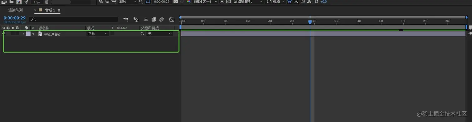Open 8 bpc color depth settings
This screenshot has height=122, width=472.
pyautogui.click(x=37, y=2)
